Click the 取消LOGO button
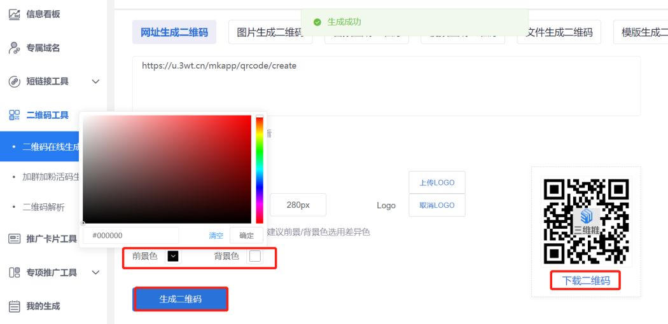This screenshot has width=668, height=324. coord(437,205)
